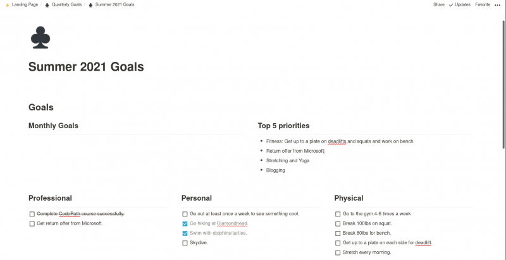Image resolution: width=506 pixels, height=260 pixels.
Task: Tick the Get return offer from Microsoft checkbox
Action: 32,223
